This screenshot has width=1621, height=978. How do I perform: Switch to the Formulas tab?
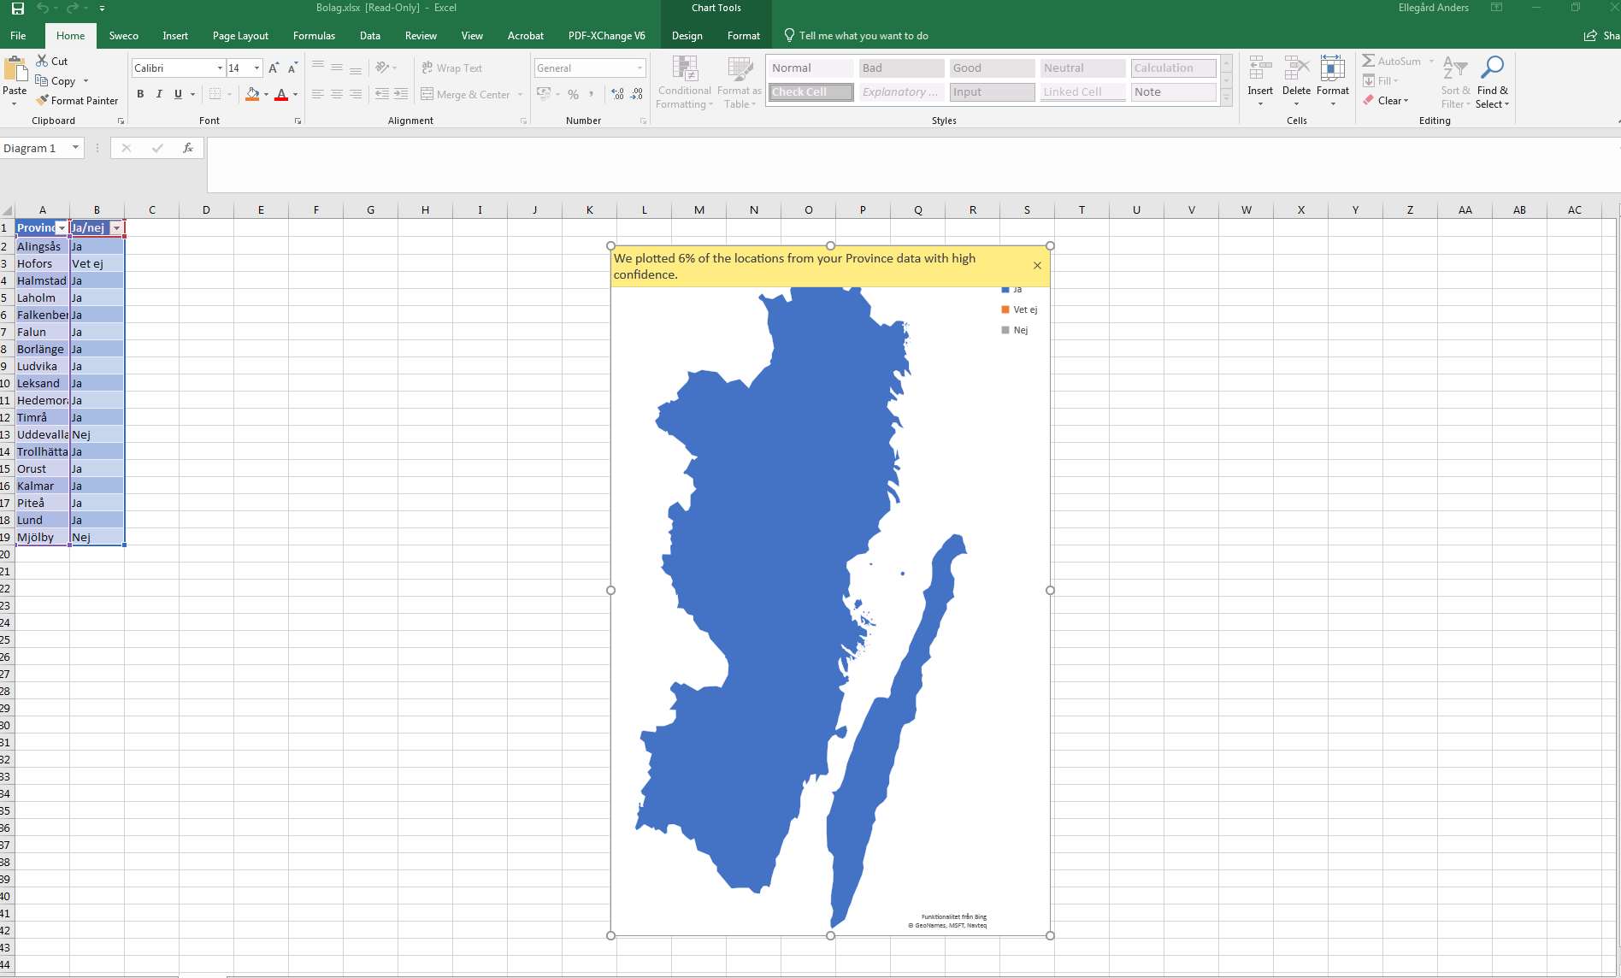click(314, 36)
